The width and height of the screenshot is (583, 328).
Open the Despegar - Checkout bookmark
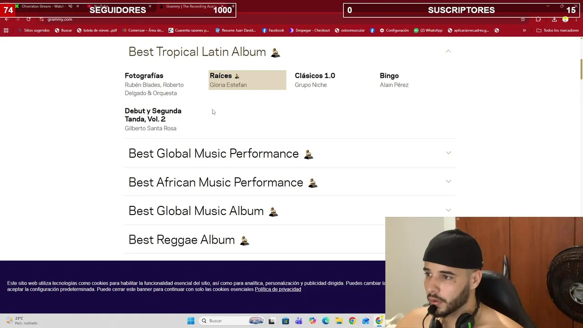pyautogui.click(x=309, y=31)
